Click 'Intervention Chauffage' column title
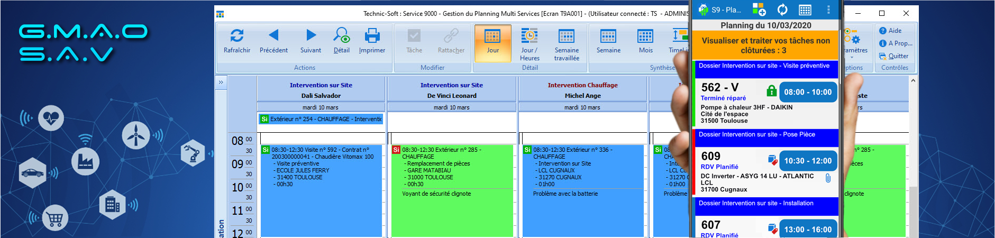 pyautogui.click(x=582, y=85)
